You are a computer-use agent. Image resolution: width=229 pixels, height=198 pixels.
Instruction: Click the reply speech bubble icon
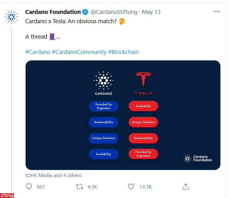(x=29, y=187)
